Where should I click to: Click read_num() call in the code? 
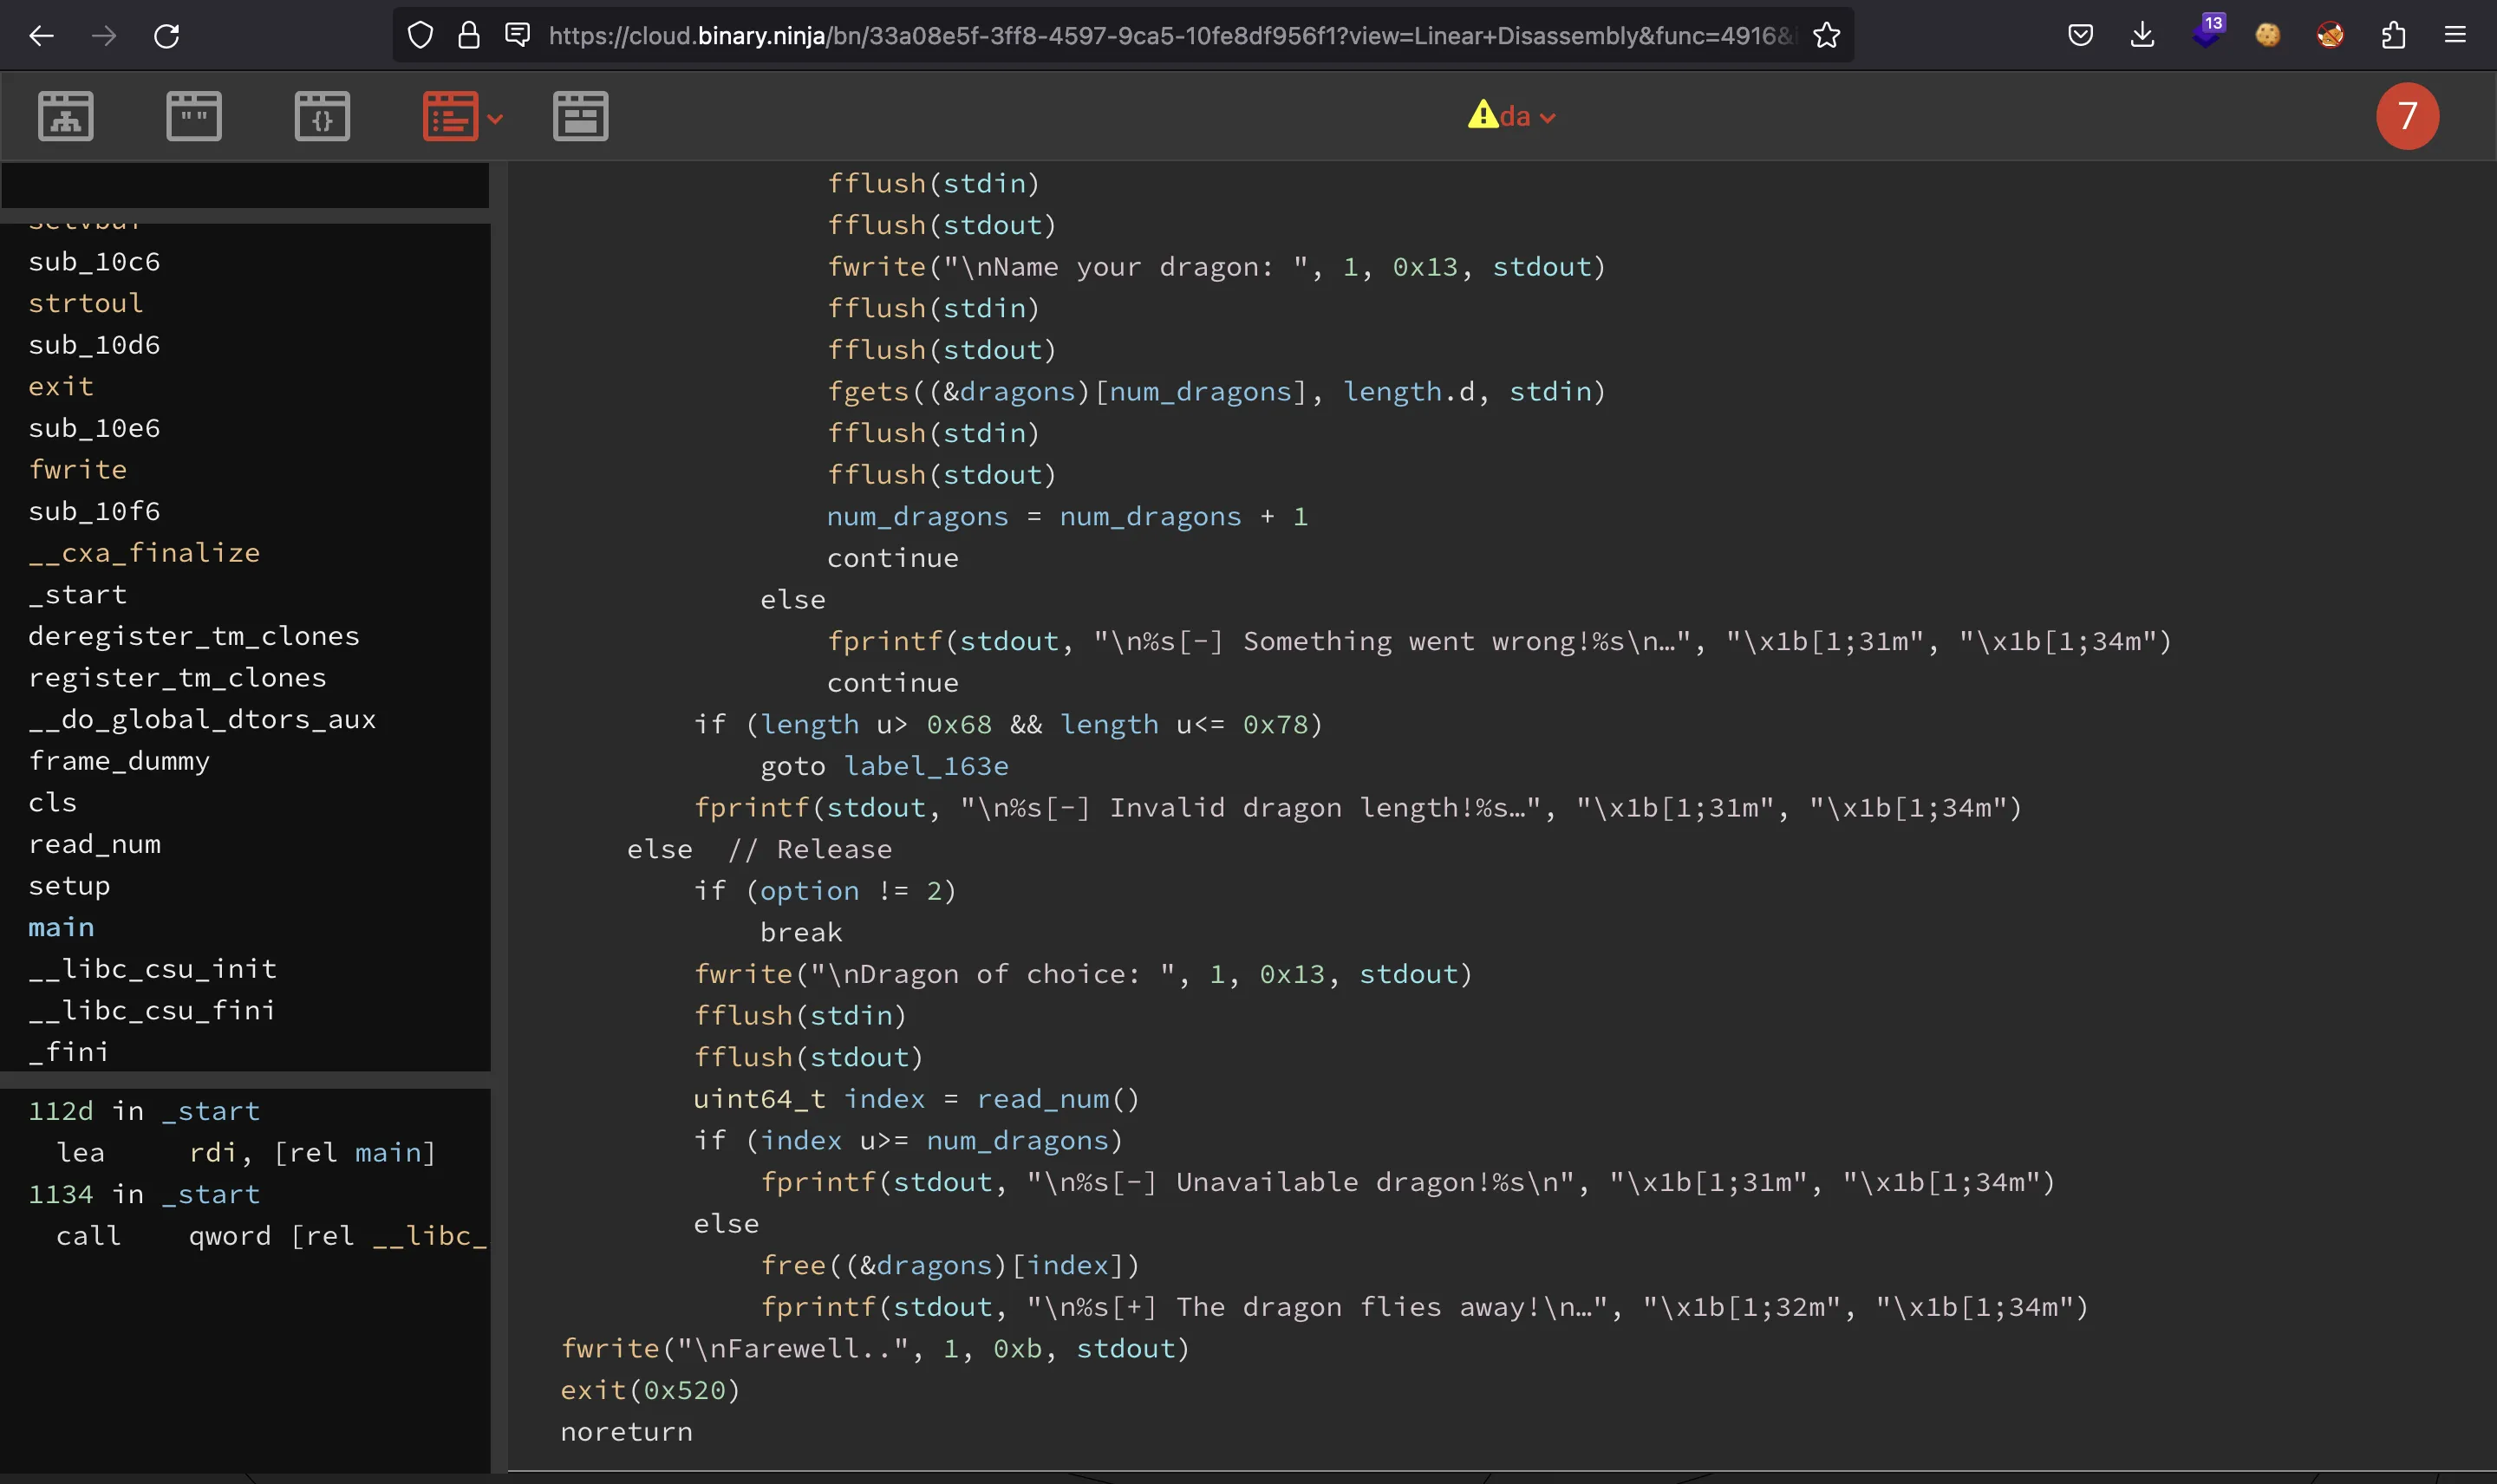click(1058, 1099)
